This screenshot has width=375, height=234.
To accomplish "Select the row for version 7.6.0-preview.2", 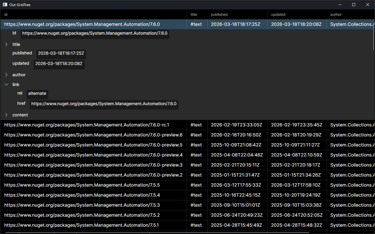I will 187,175.
